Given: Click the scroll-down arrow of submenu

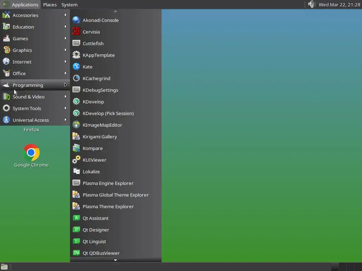Looking at the screenshot, I should coord(116,260).
